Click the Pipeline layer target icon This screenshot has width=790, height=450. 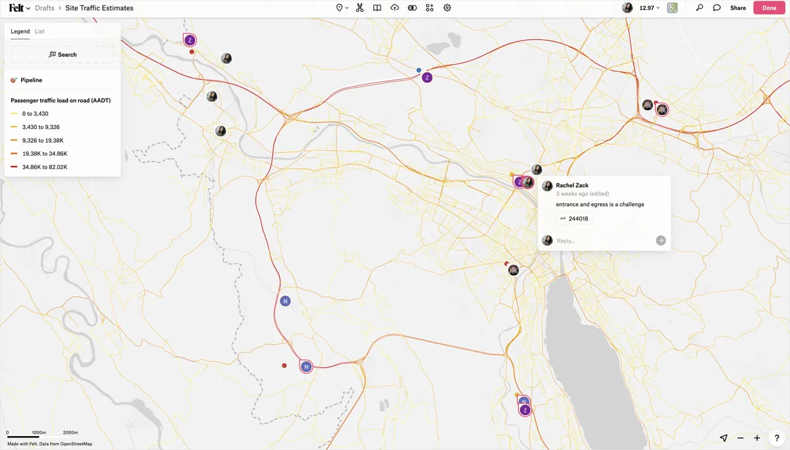[x=14, y=80]
